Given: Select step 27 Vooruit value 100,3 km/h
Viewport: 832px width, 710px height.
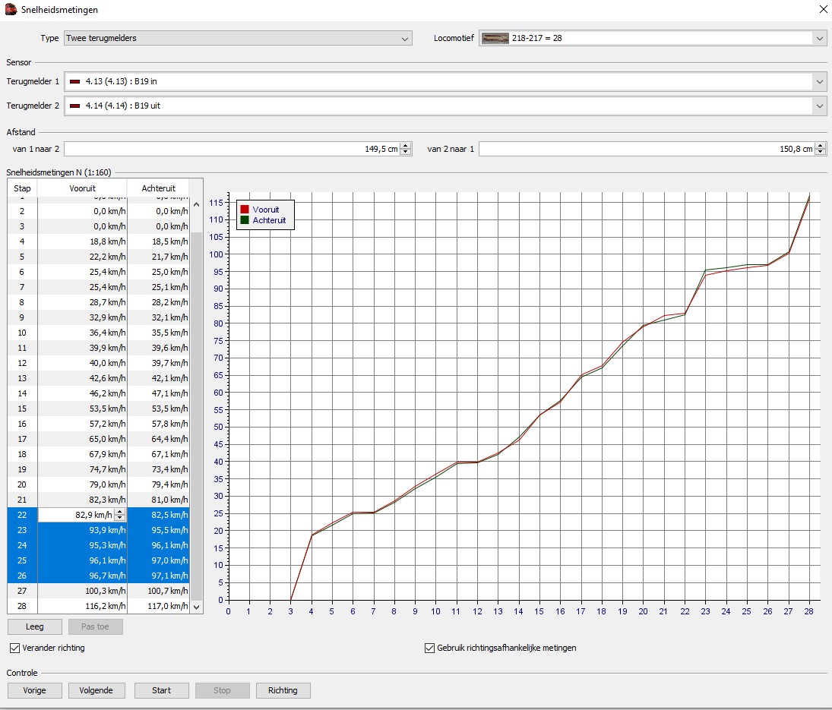Looking at the screenshot, I should (x=82, y=591).
